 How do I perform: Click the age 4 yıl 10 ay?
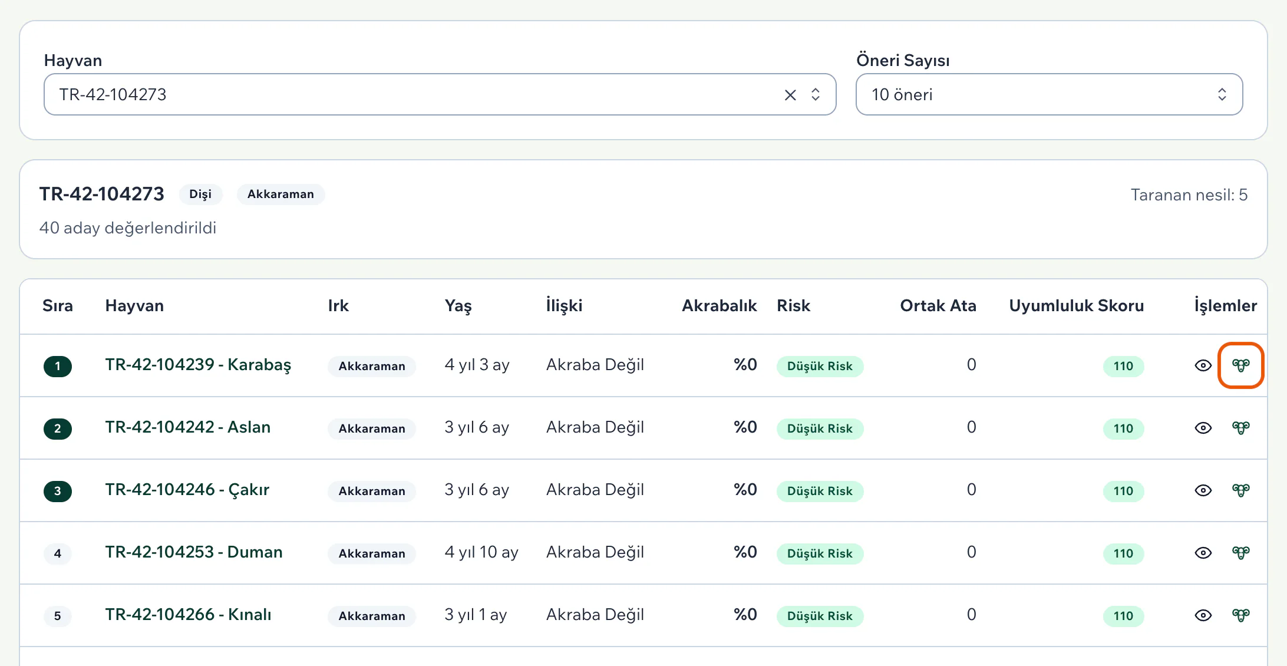click(481, 552)
